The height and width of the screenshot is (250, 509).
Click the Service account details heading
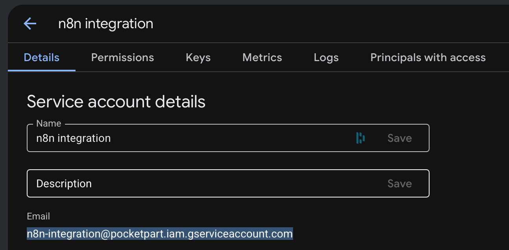[116, 102]
